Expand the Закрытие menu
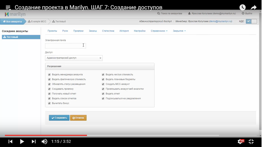 pos(179,31)
